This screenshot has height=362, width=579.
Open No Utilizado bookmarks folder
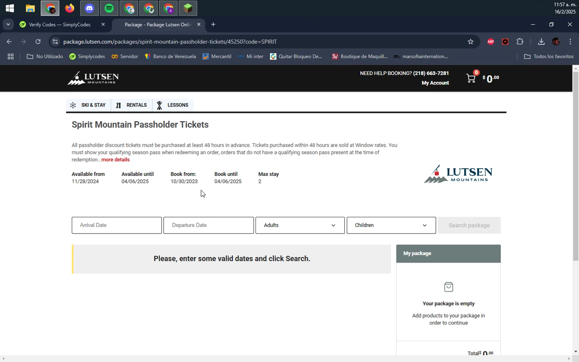[x=45, y=57]
